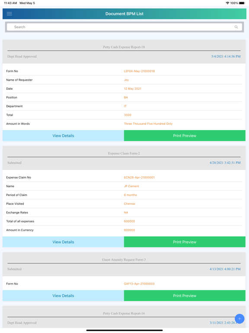Check the Wi-Fi status icon

coord(228,3)
